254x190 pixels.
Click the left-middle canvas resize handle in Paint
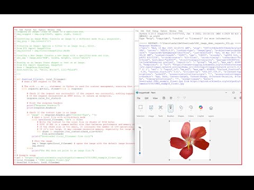169,140
